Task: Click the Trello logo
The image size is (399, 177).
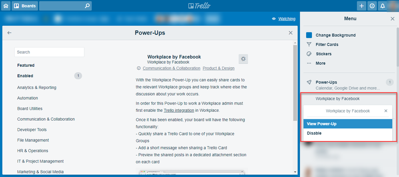Action: 199,6
